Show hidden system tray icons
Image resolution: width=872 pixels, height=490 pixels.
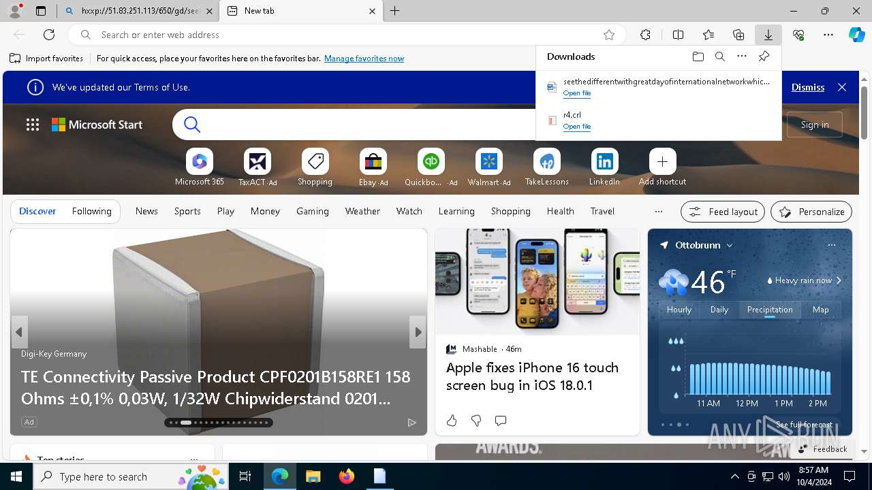click(734, 476)
